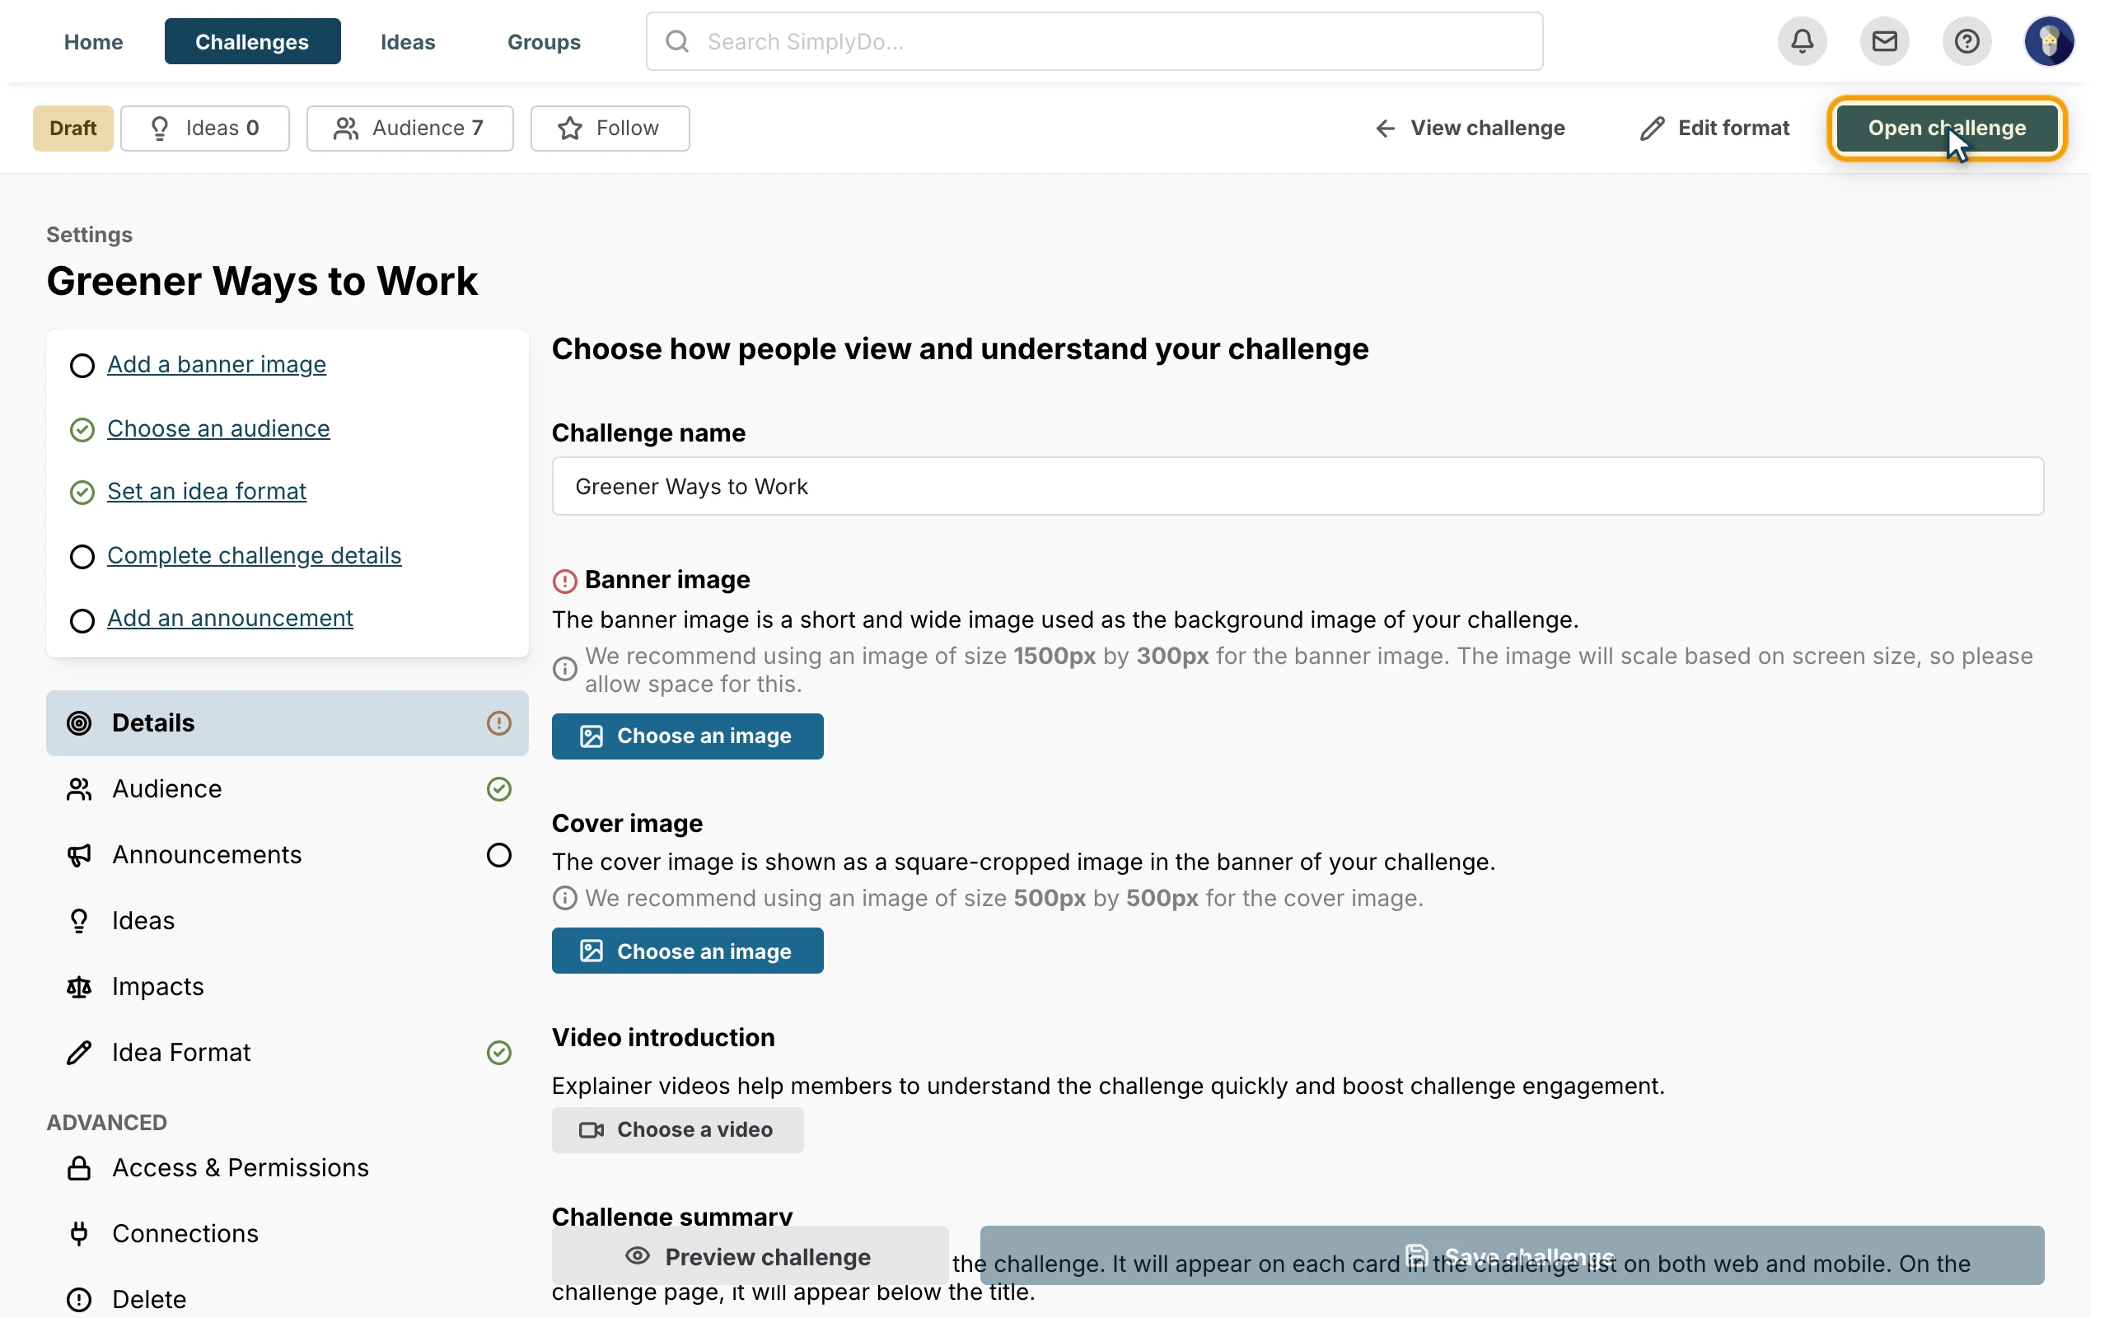This screenshot has height=1318, width=2109.
Task: Select the Challenges nav tab
Action: click(252, 41)
